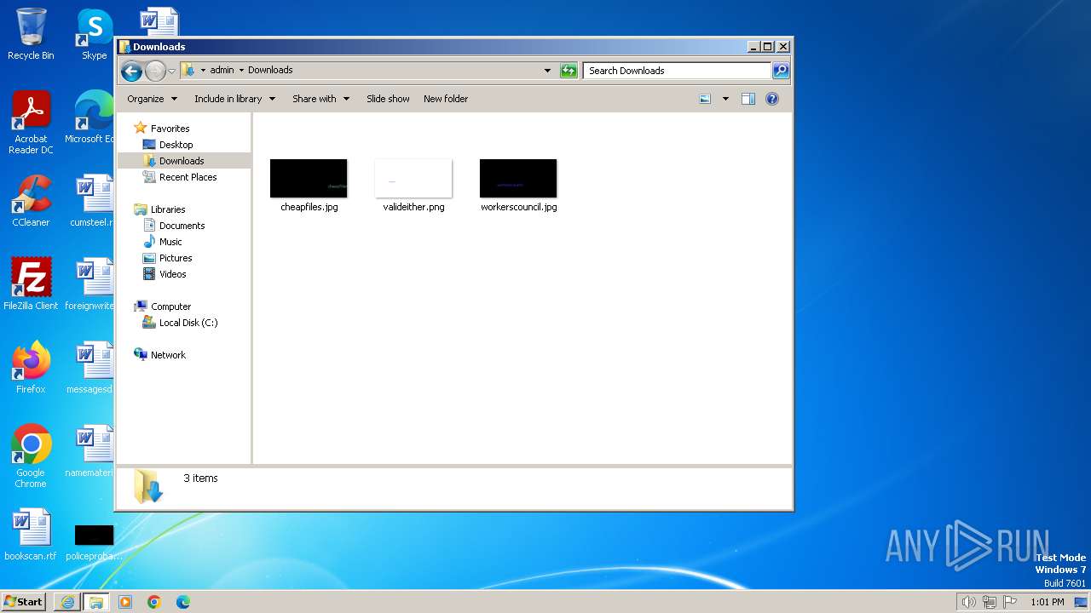The image size is (1091, 613).
Task: Select Favorites in navigation pane
Action: (x=170, y=129)
